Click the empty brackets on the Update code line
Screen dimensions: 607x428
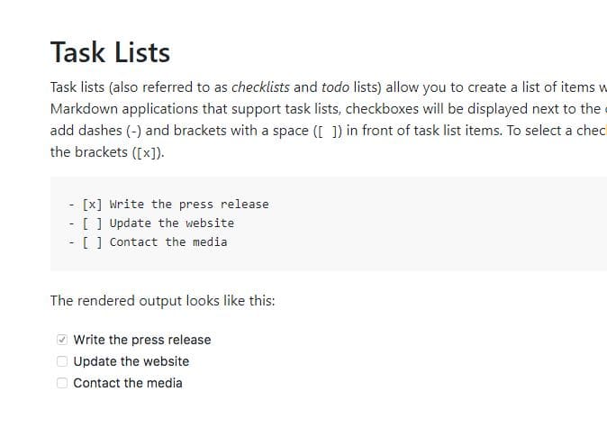tap(92, 223)
